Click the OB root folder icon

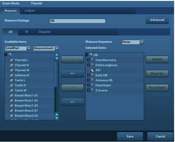tap(90, 55)
